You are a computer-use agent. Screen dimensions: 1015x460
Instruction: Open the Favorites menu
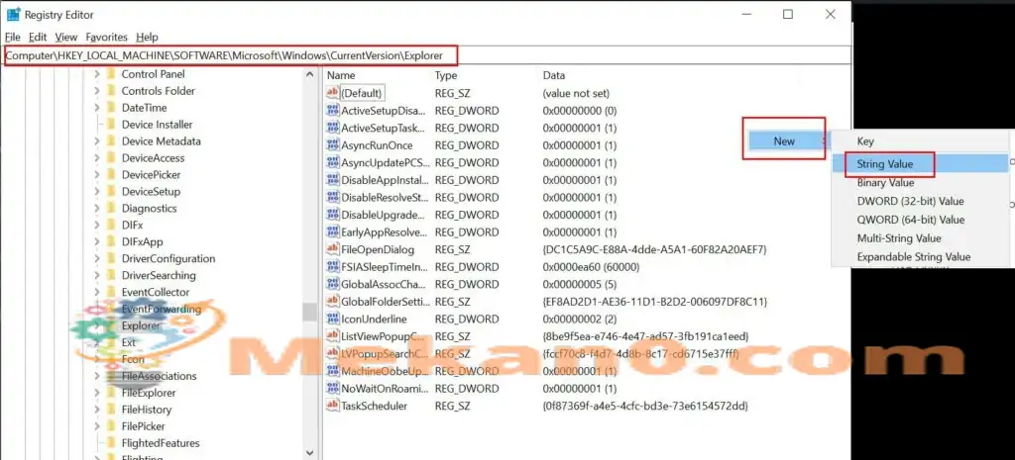tap(107, 38)
